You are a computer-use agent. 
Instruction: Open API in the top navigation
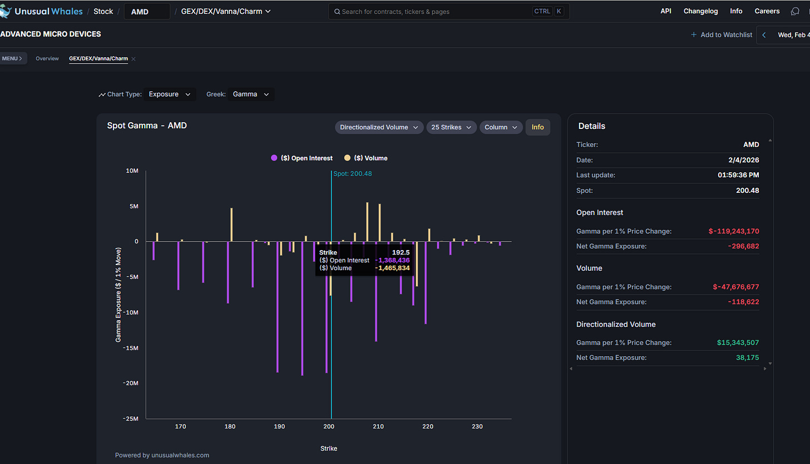click(x=666, y=11)
